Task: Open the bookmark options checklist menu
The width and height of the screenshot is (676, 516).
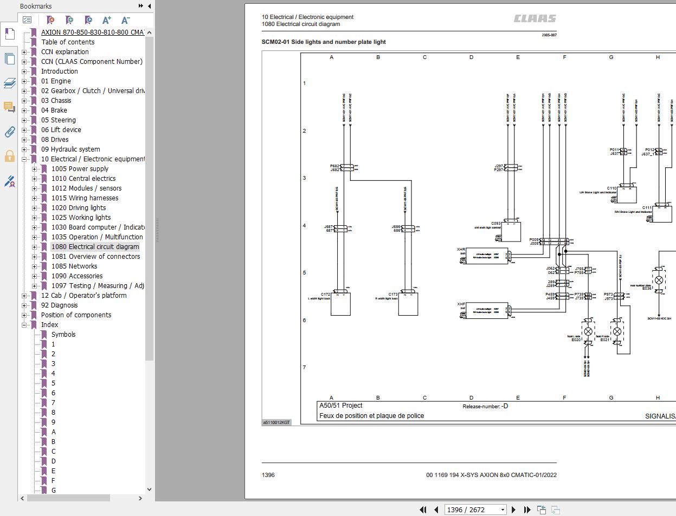Action: pyautogui.click(x=27, y=20)
